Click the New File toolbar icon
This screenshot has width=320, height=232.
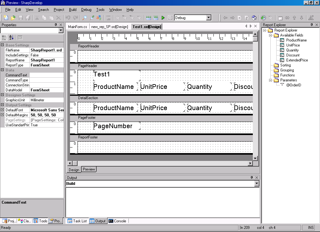tap(6, 18)
